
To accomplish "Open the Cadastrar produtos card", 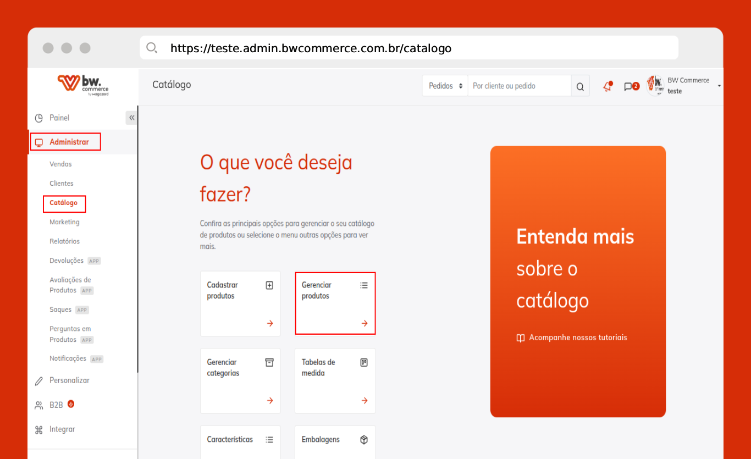I will (x=240, y=303).
